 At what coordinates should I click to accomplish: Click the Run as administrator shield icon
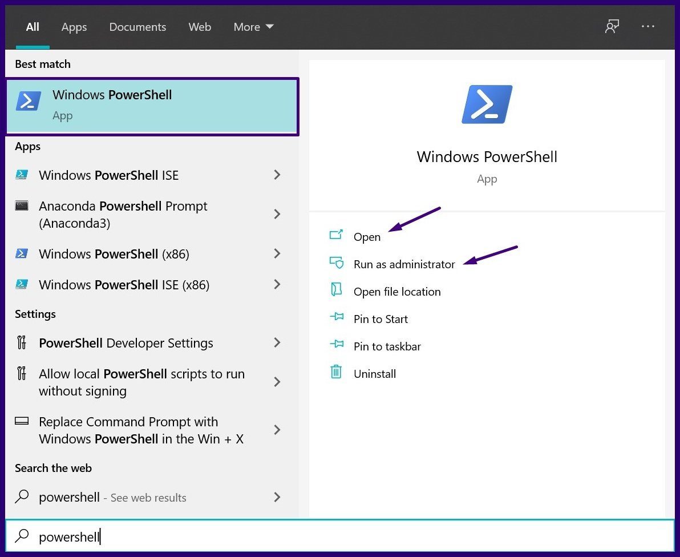(x=337, y=263)
